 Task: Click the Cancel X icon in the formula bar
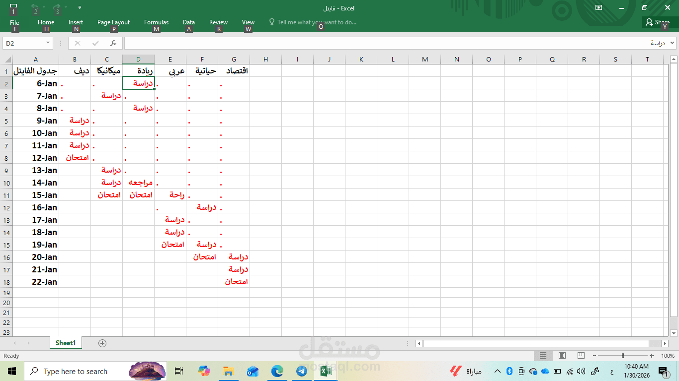point(78,43)
